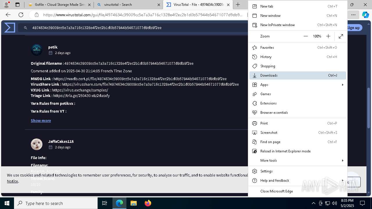
Task: Select Close Microsoft Edge
Action: click(298, 191)
